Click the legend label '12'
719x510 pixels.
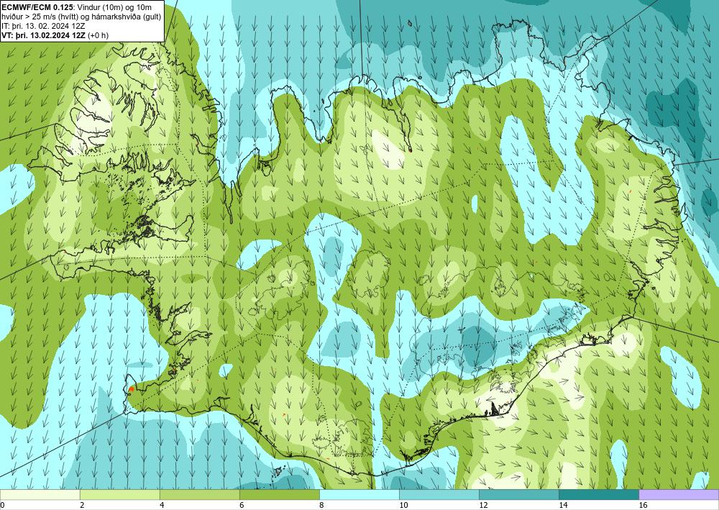coord(483,505)
